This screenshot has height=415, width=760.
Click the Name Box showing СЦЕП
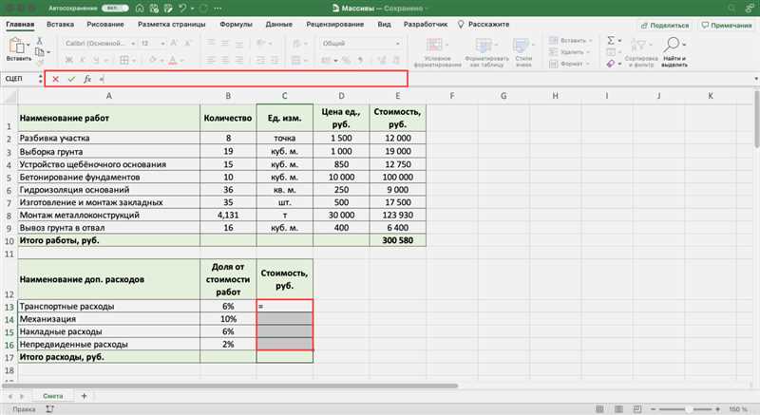19,79
